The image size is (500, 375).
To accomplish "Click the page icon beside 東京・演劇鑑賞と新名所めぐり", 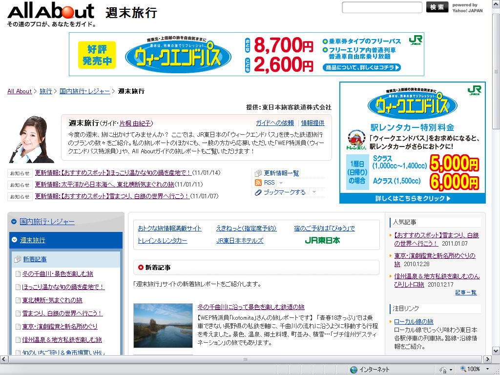I will [x=18, y=327].
